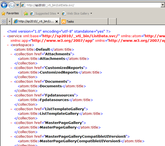165x146 pixels.
Task: Collapse the workspace XML node
Action: point(8,45)
